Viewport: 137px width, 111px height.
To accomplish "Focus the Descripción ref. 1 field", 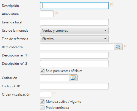I will pos(74,55).
